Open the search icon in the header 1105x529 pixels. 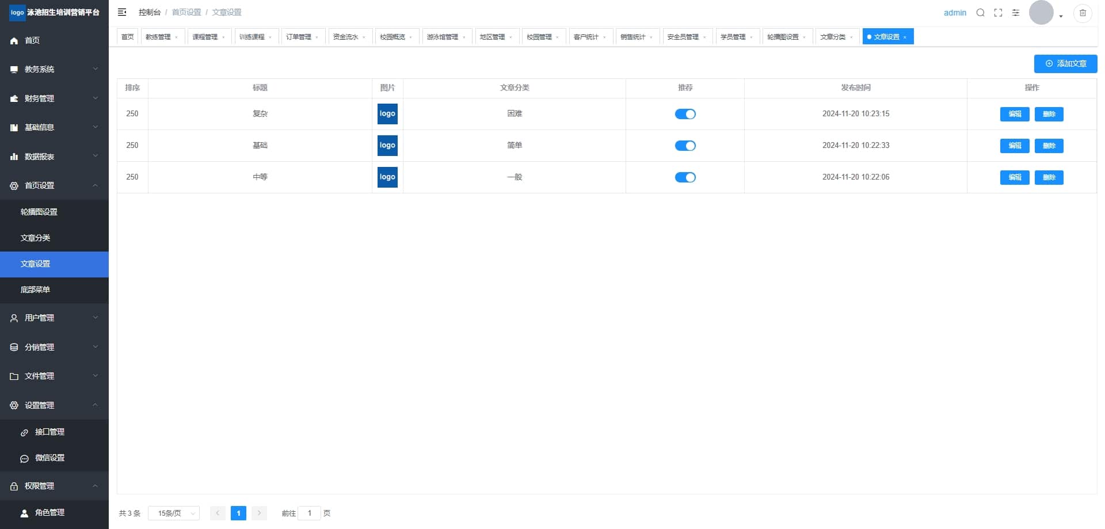tap(981, 13)
